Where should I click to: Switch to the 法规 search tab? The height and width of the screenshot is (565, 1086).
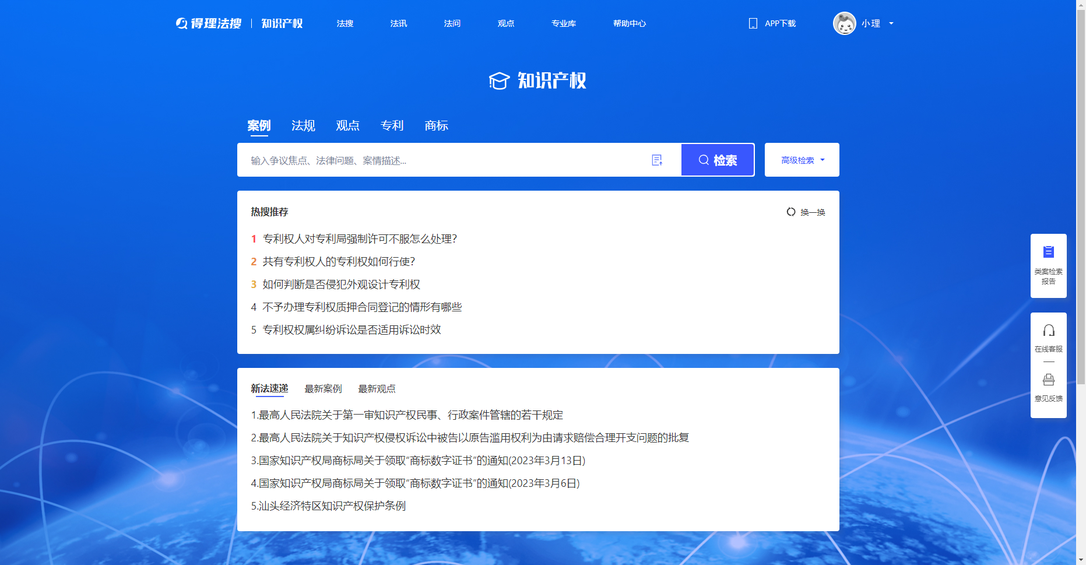[x=303, y=125]
